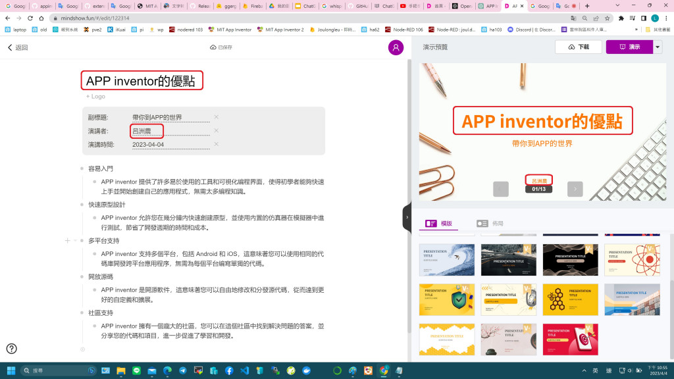Add new item at outline bottom
This screenshot has width=674, height=379.
click(x=82, y=349)
